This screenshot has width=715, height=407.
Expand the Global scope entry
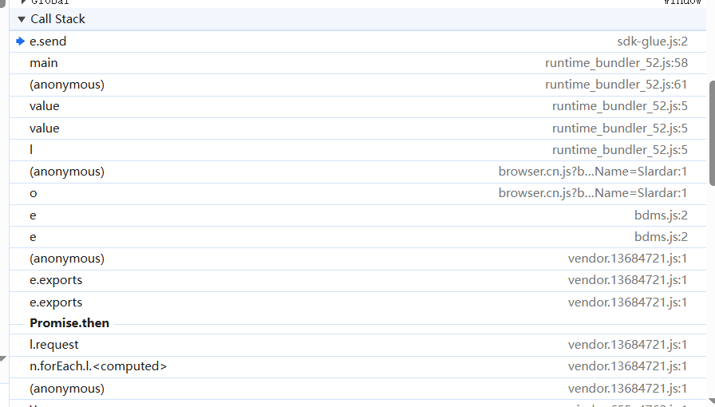[x=23, y=2]
